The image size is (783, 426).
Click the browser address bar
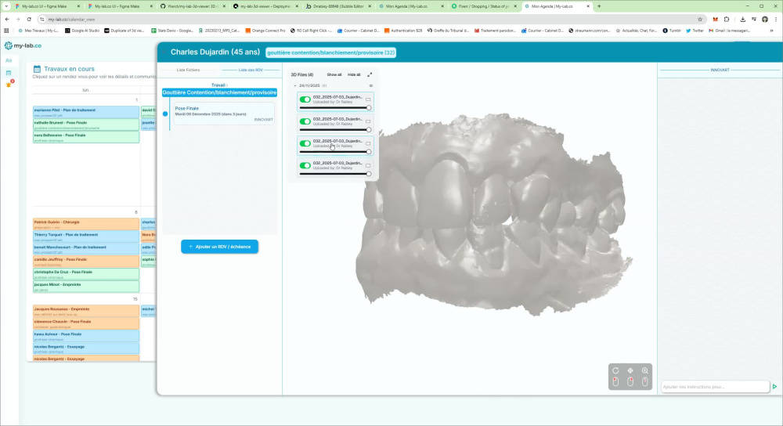tap(370, 19)
